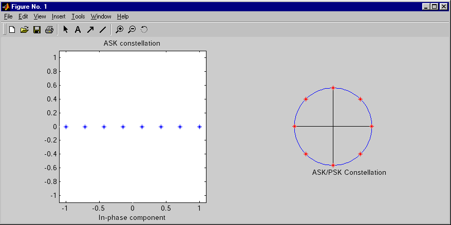Screen dimensions: 451x225
Task: Enable the Zoom In magnifier tool
Action: (x=119, y=29)
